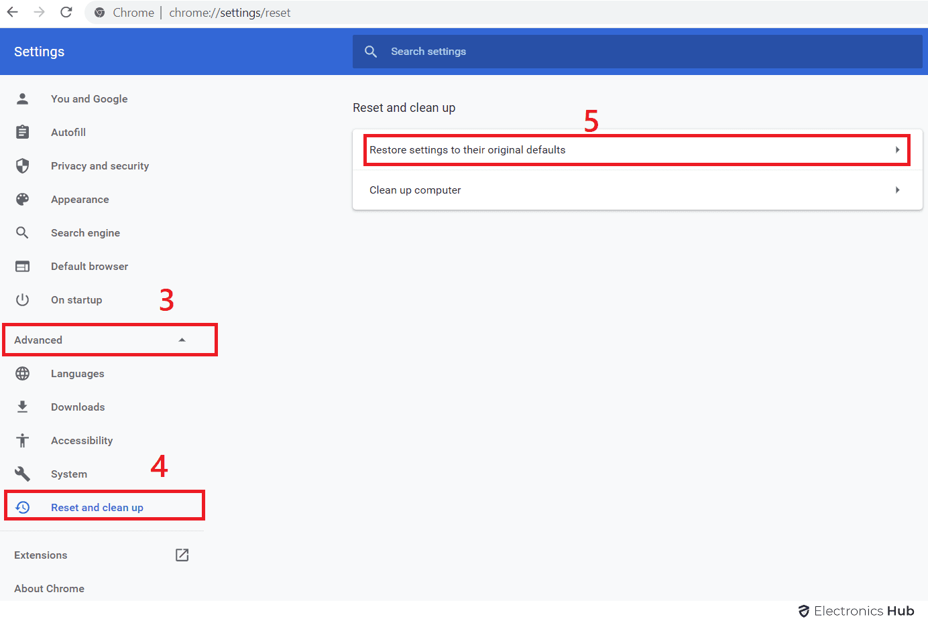This screenshot has height=623, width=928.
Task: Click the Extensions external link icon
Action: click(x=182, y=555)
